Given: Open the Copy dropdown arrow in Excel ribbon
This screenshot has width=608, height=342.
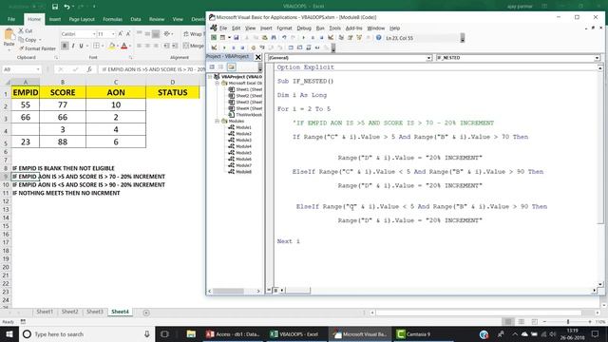Looking at the screenshot, I should pos(40,40).
